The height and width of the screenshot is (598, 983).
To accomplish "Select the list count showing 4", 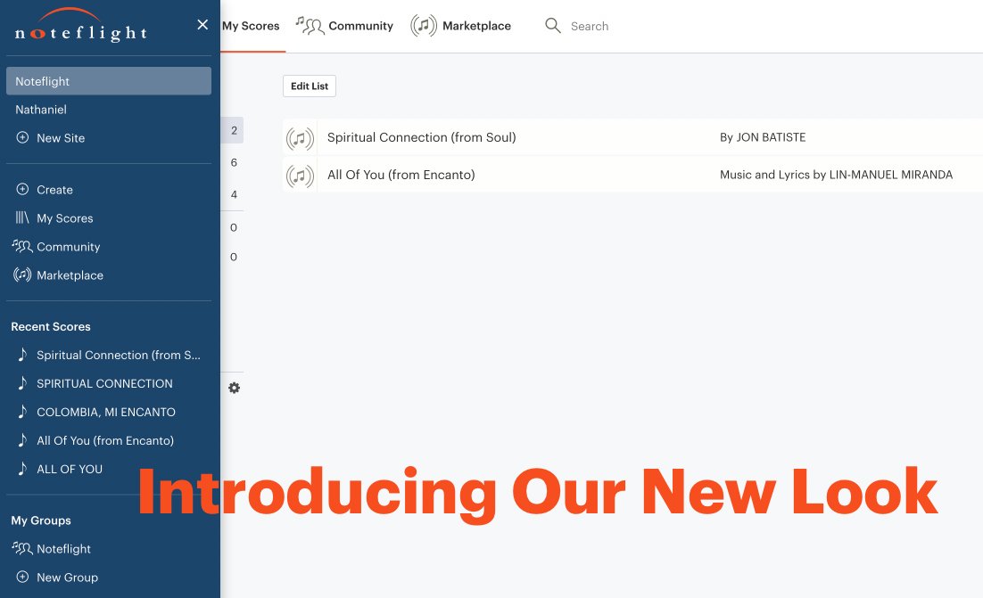I will coord(234,194).
